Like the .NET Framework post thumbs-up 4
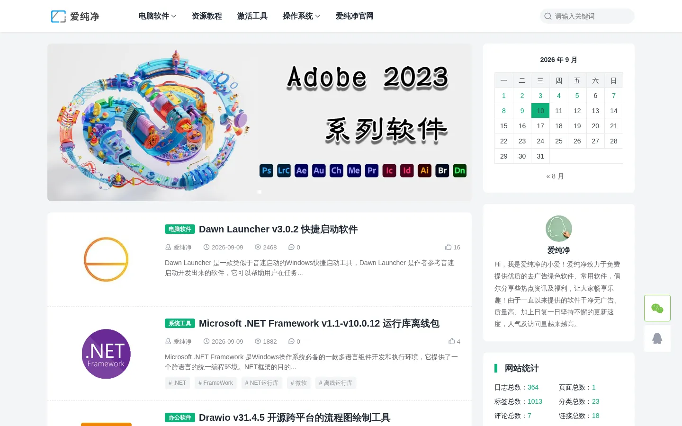The height and width of the screenshot is (426, 682). point(454,341)
